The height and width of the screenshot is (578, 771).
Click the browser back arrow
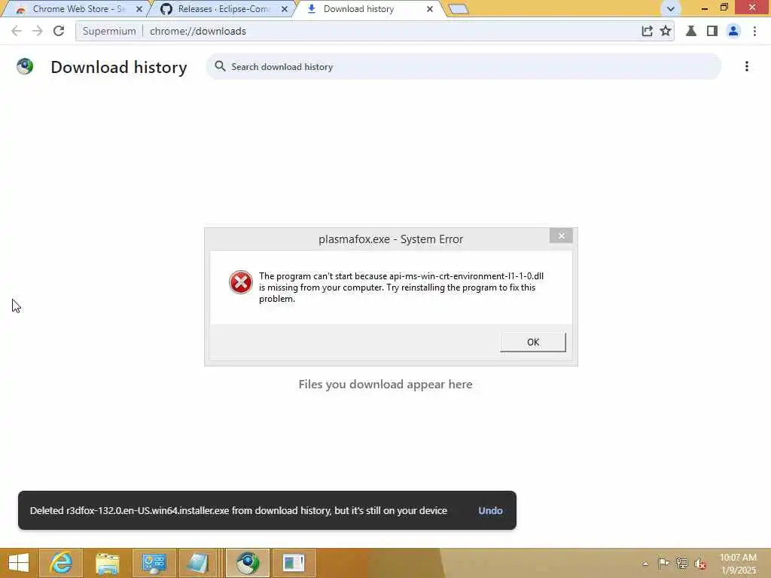(x=17, y=31)
